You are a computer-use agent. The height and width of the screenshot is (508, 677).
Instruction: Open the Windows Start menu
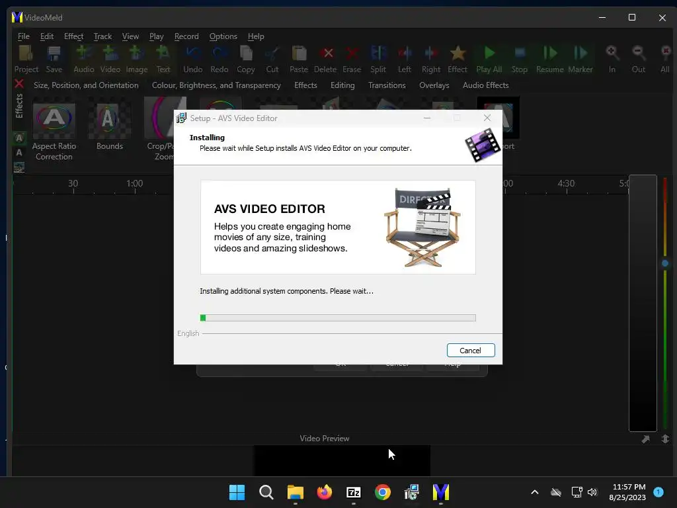(237, 492)
